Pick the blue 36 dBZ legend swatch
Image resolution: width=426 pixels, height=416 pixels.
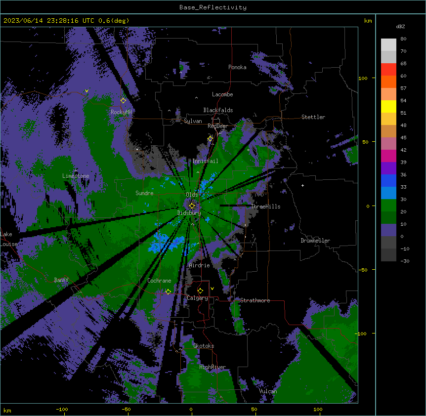(x=388, y=180)
